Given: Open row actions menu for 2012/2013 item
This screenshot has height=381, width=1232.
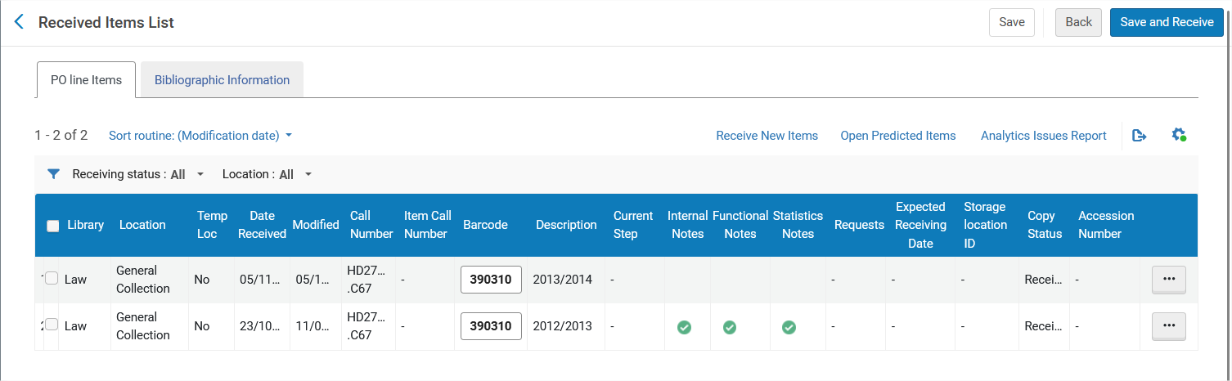Looking at the screenshot, I should 1169,326.
